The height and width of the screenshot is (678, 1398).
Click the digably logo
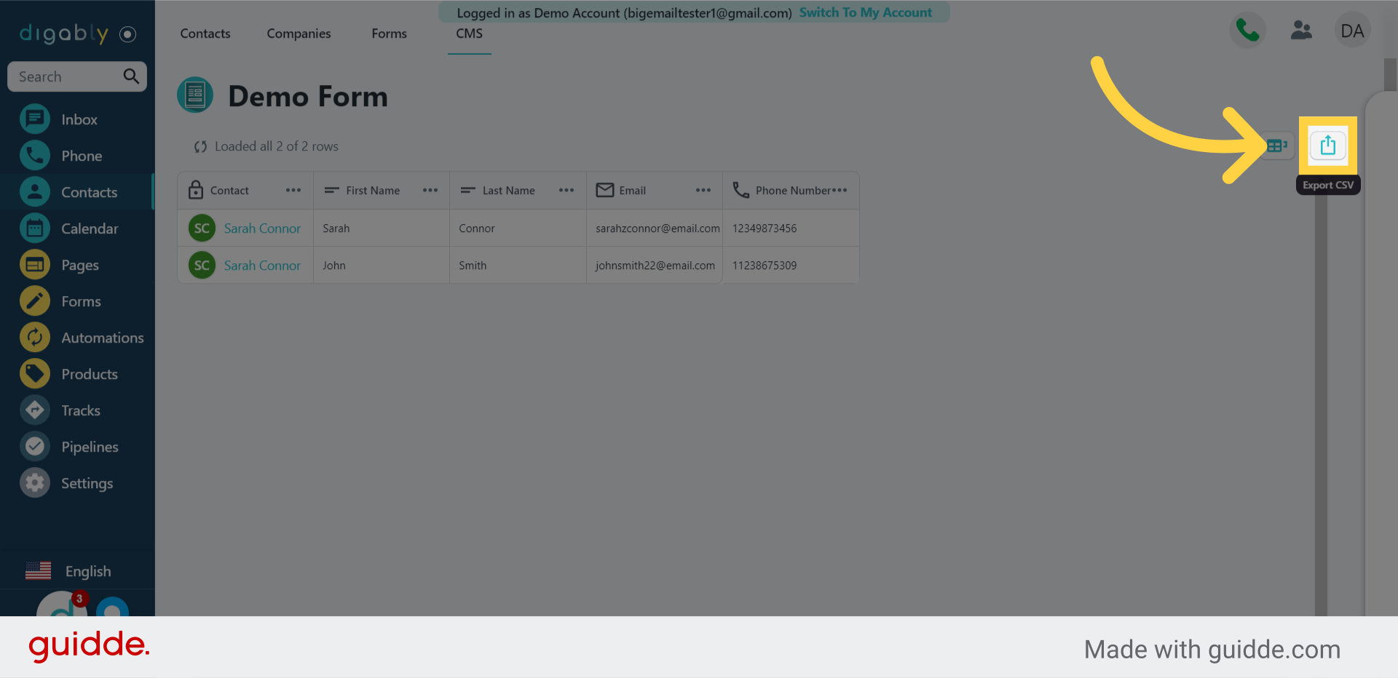(x=63, y=33)
